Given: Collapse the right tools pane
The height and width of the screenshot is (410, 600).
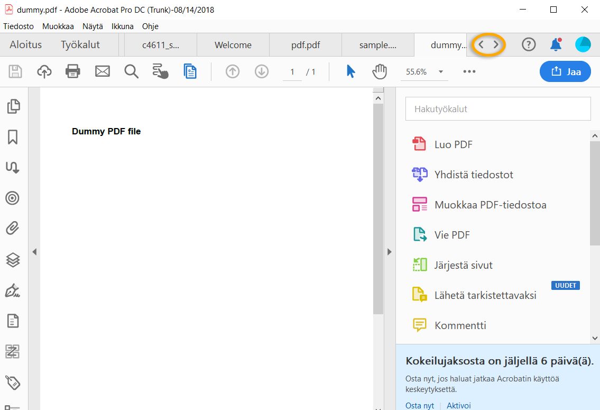Looking at the screenshot, I should pos(390,251).
